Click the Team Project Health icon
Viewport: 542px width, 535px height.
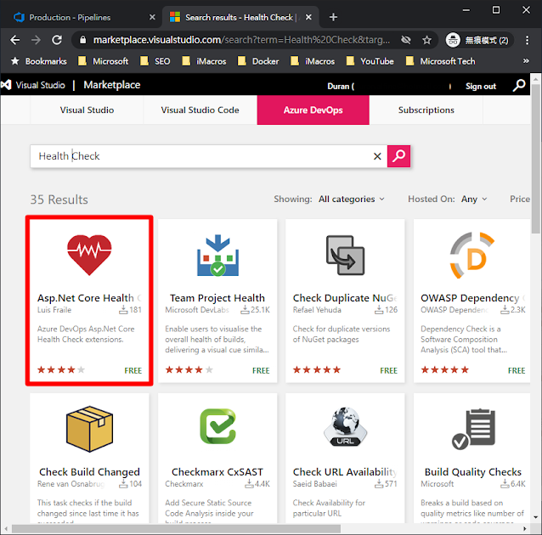pos(217,255)
